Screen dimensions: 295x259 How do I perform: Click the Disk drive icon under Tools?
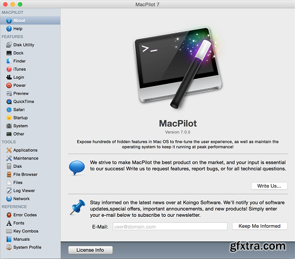click(9, 166)
